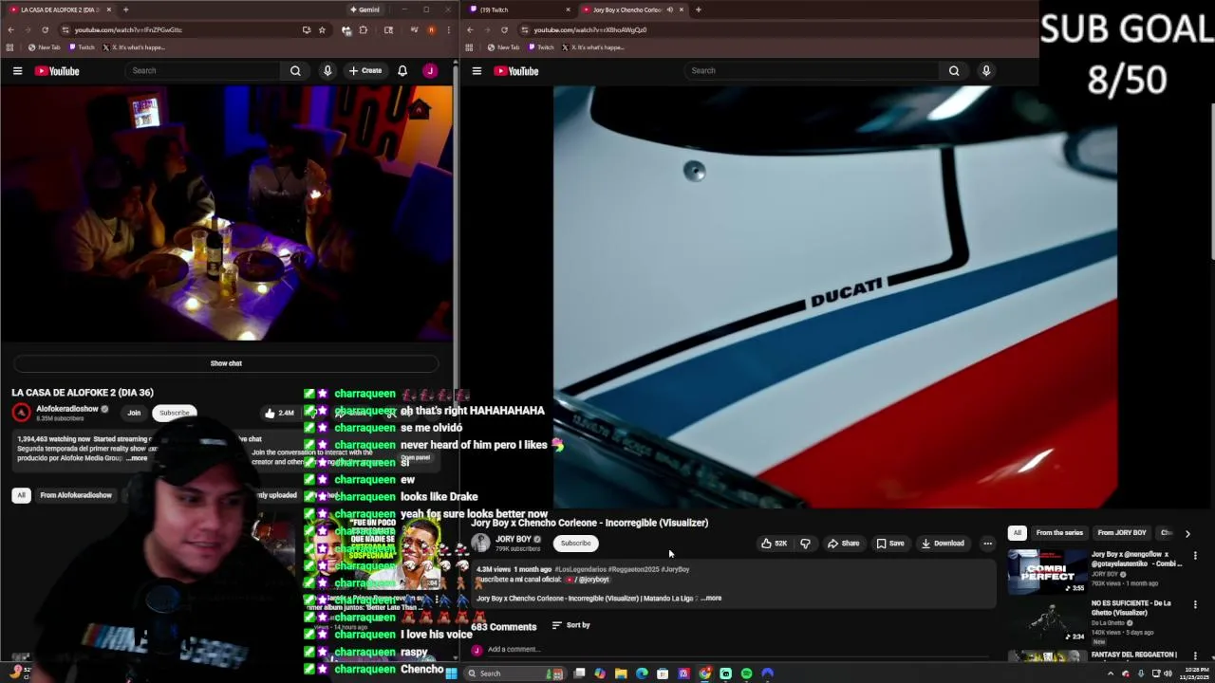
Task: Click the left YouTube search field
Action: [x=203, y=71]
